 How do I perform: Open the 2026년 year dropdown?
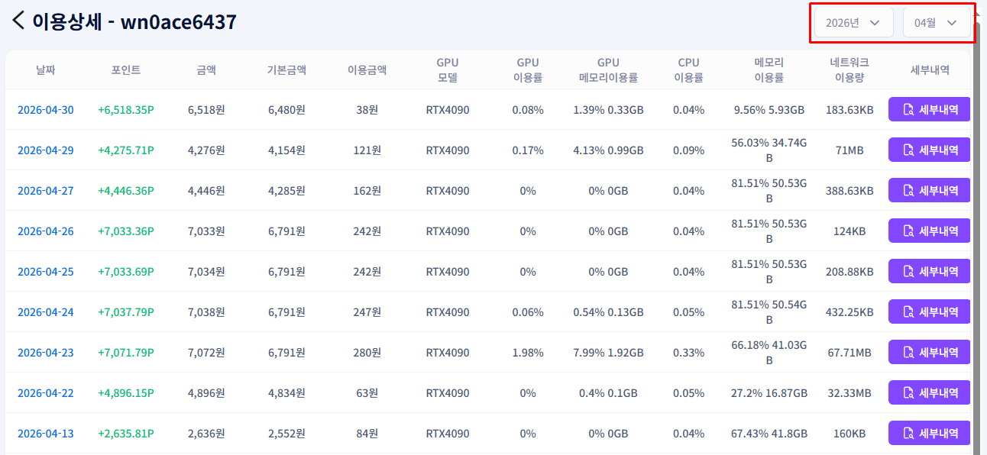point(853,23)
